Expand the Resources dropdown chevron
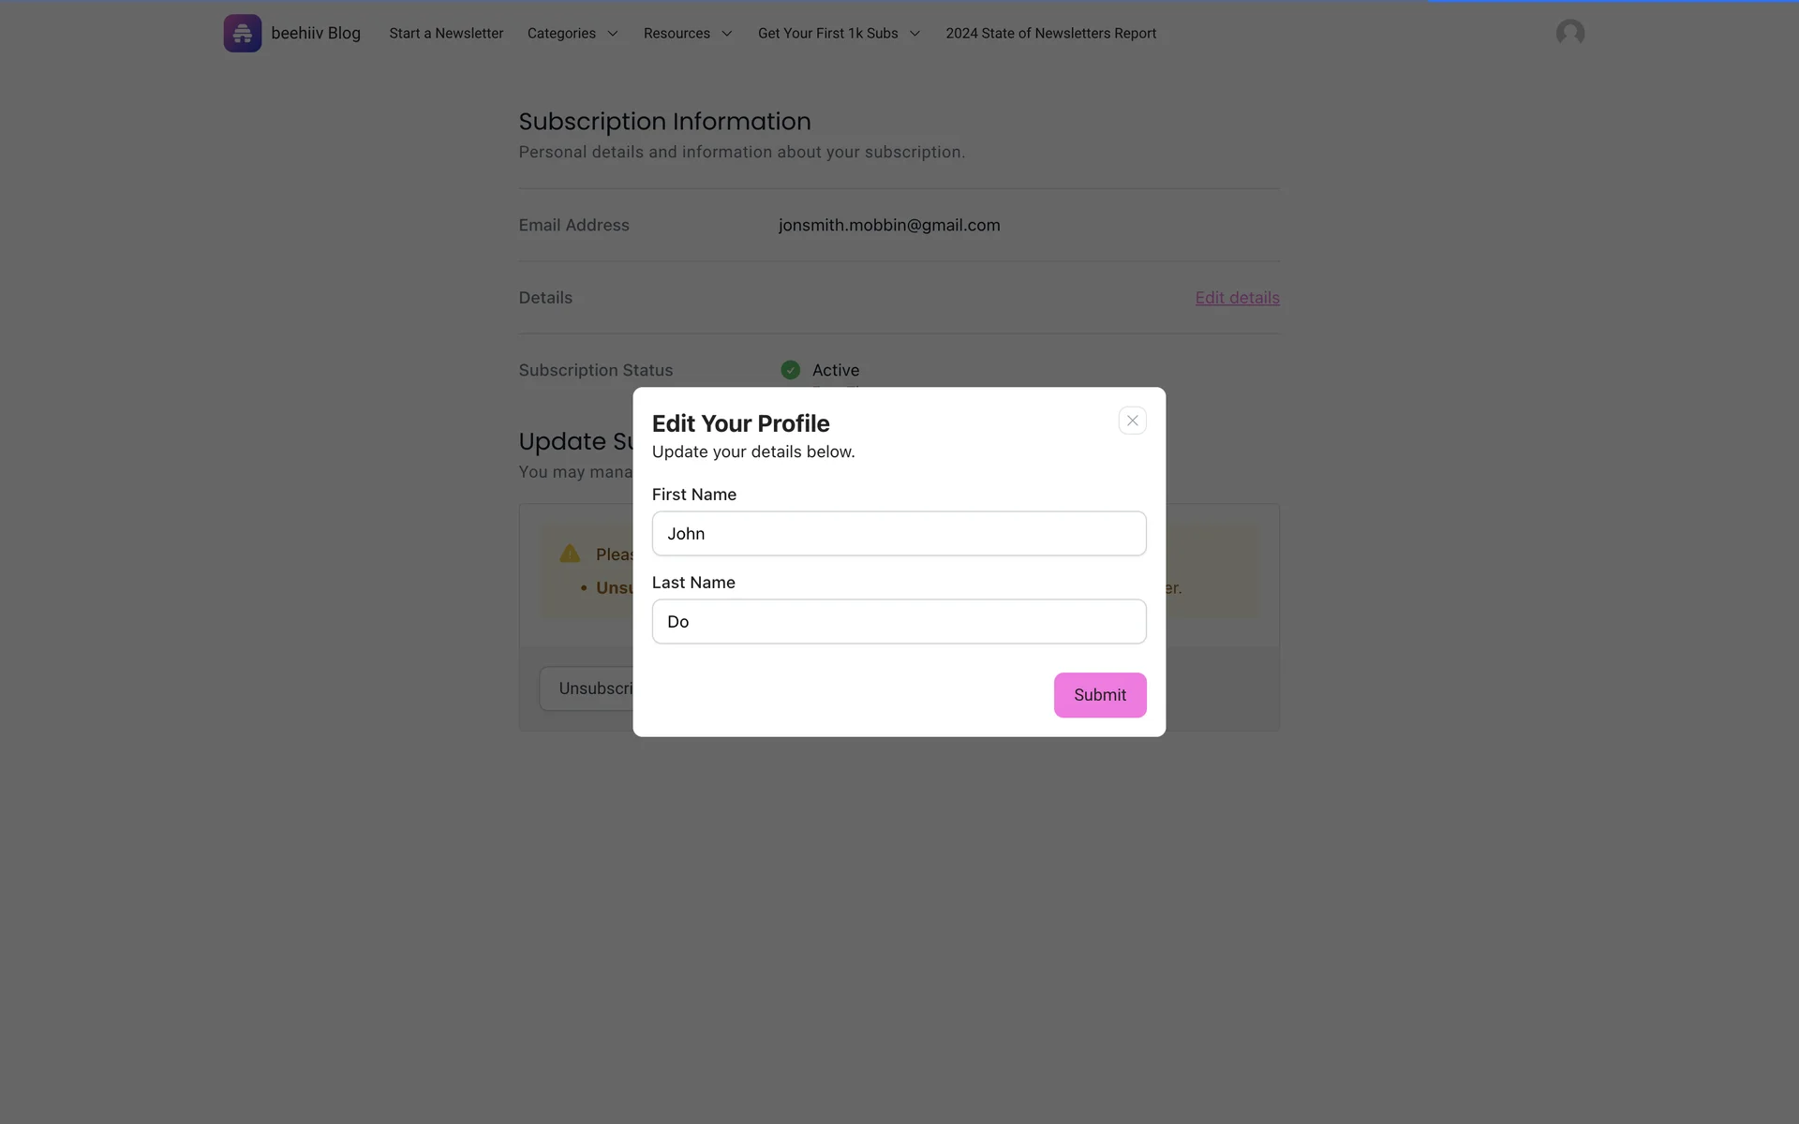 click(x=726, y=34)
